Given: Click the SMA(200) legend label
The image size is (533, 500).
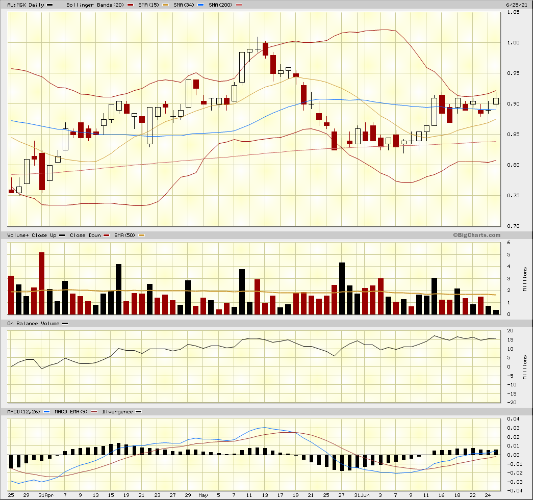Looking at the screenshot, I should pos(221,5).
